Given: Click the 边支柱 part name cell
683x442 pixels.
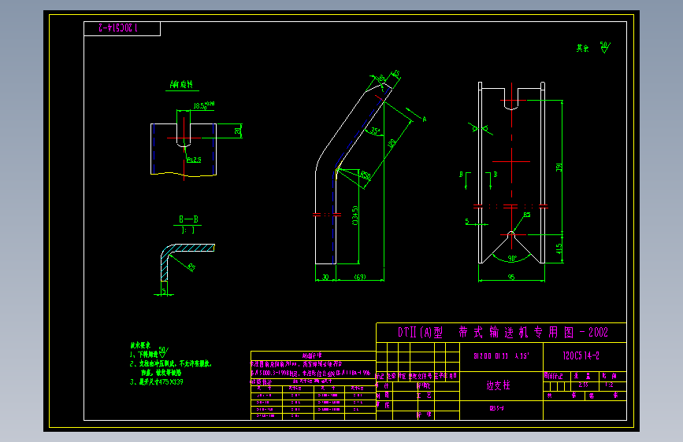Looking at the screenshot, I should (x=499, y=385).
